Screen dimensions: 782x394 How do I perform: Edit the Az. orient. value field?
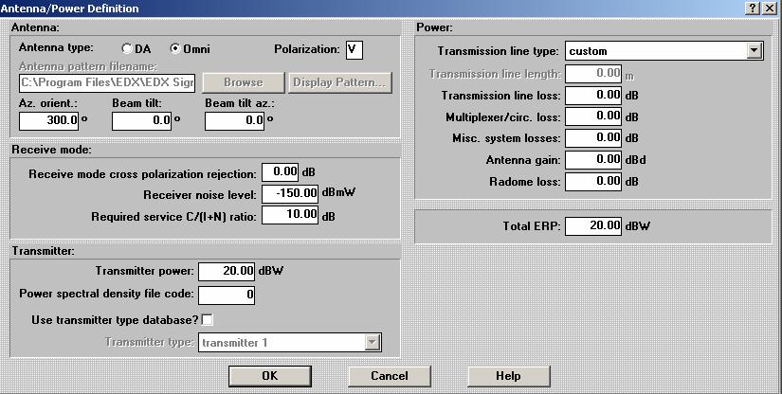point(49,121)
